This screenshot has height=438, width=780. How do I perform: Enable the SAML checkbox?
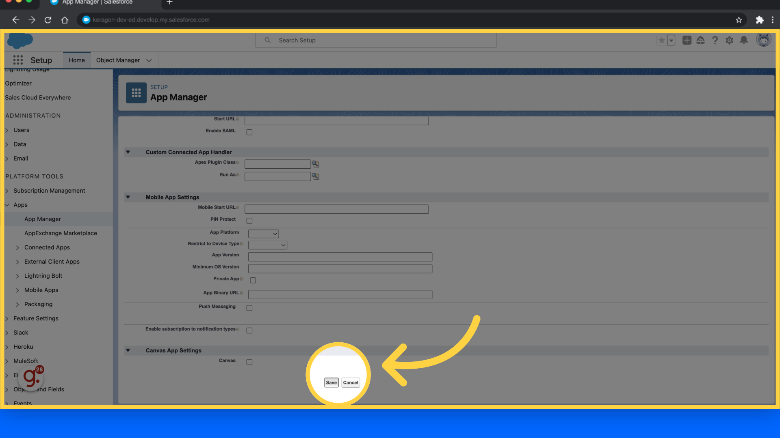click(249, 132)
